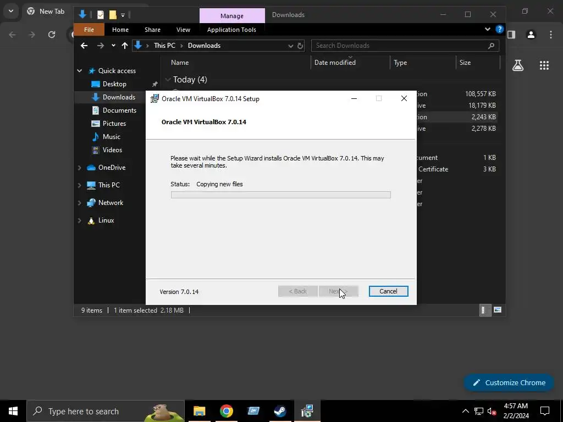Open the Windows Start menu
This screenshot has width=563, height=422.
tap(13, 411)
